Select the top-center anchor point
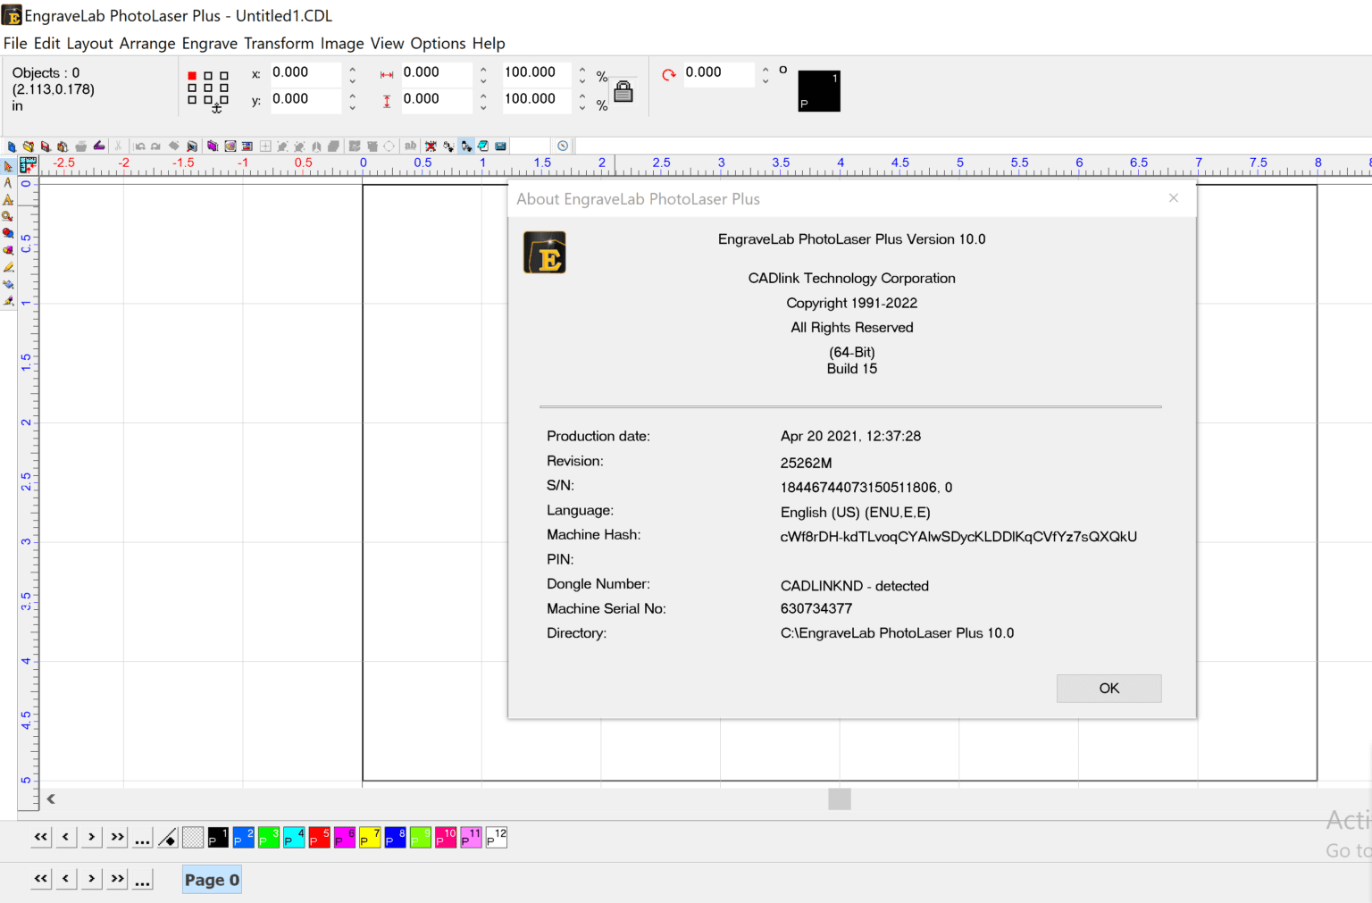 [208, 76]
